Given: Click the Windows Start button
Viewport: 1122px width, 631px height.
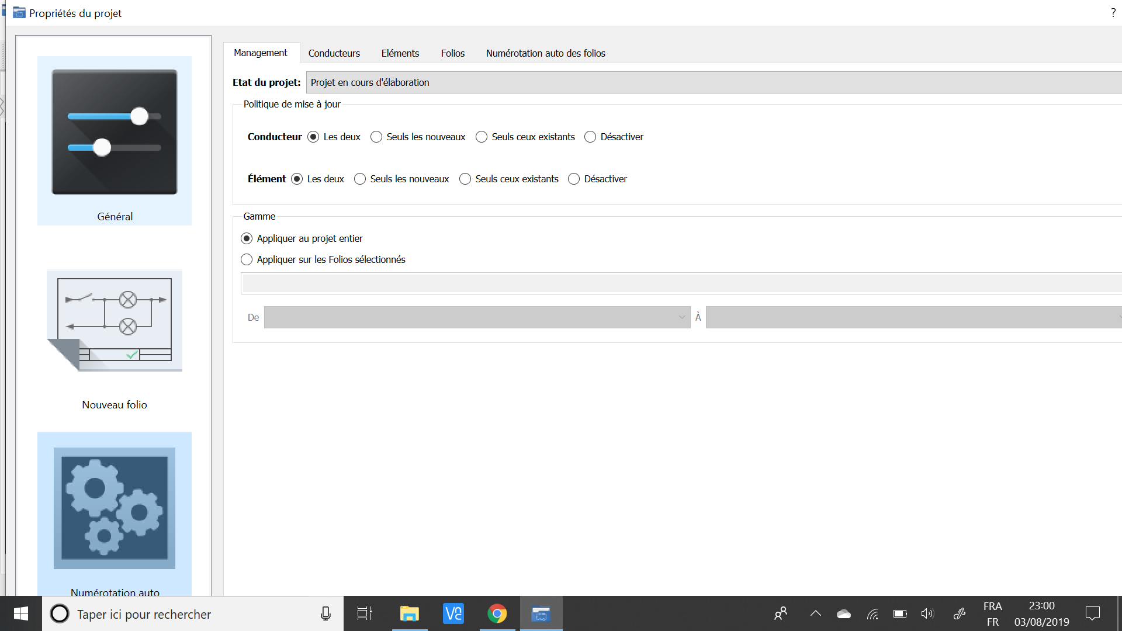Looking at the screenshot, I should tap(21, 613).
